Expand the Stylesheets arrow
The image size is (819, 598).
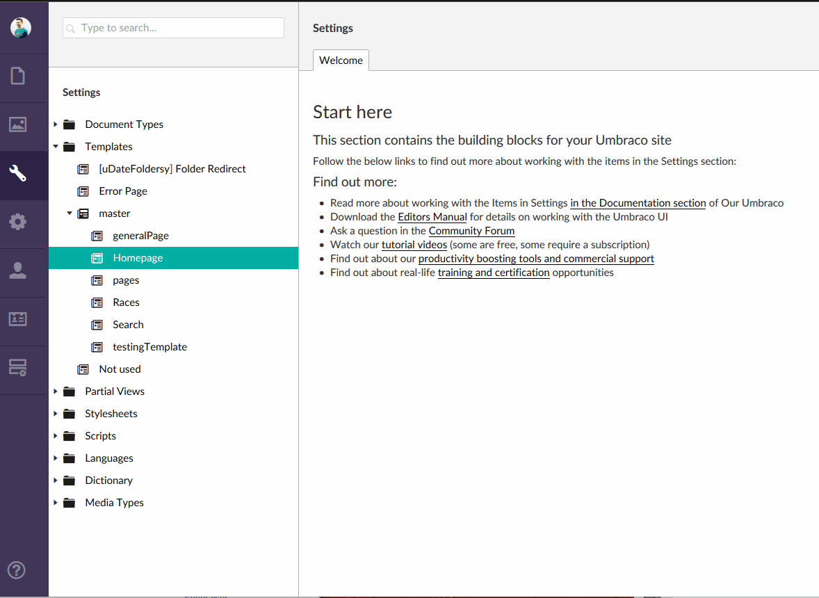pyautogui.click(x=56, y=414)
